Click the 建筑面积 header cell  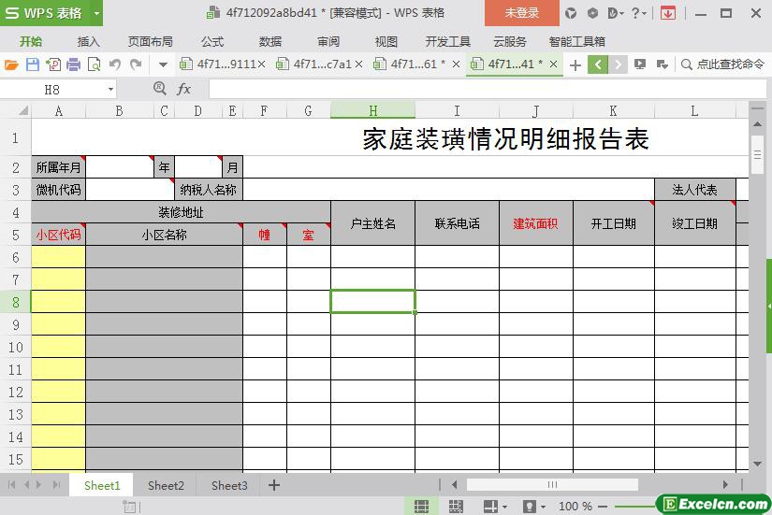pos(535,223)
